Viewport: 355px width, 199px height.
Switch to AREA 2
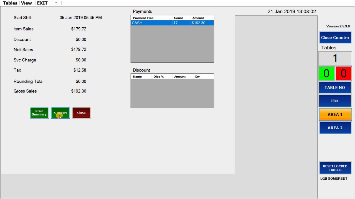(x=335, y=128)
